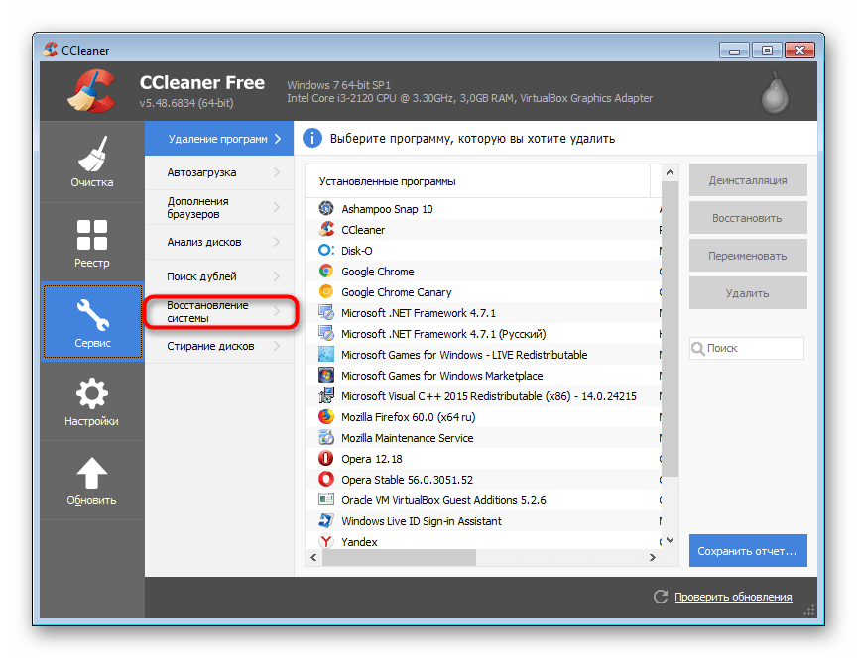This screenshot has height=658, width=857.
Task: Click the Восстановить button
Action: tap(748, 218)
